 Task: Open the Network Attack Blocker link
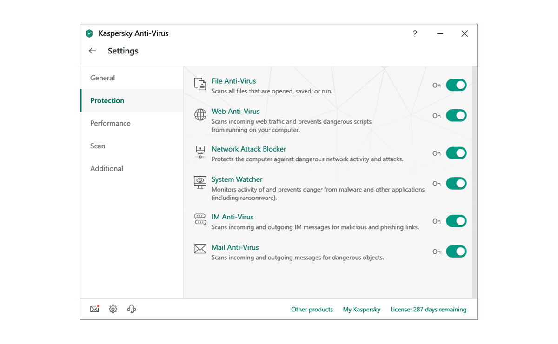pos(249,149)
